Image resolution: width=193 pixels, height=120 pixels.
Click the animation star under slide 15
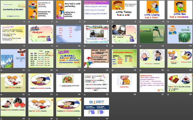point(1,70)
